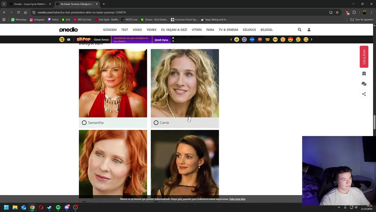Click the red-haired woman photo thumbnail
The width and height of the screenshot is (376, 212).
[113, 164]
